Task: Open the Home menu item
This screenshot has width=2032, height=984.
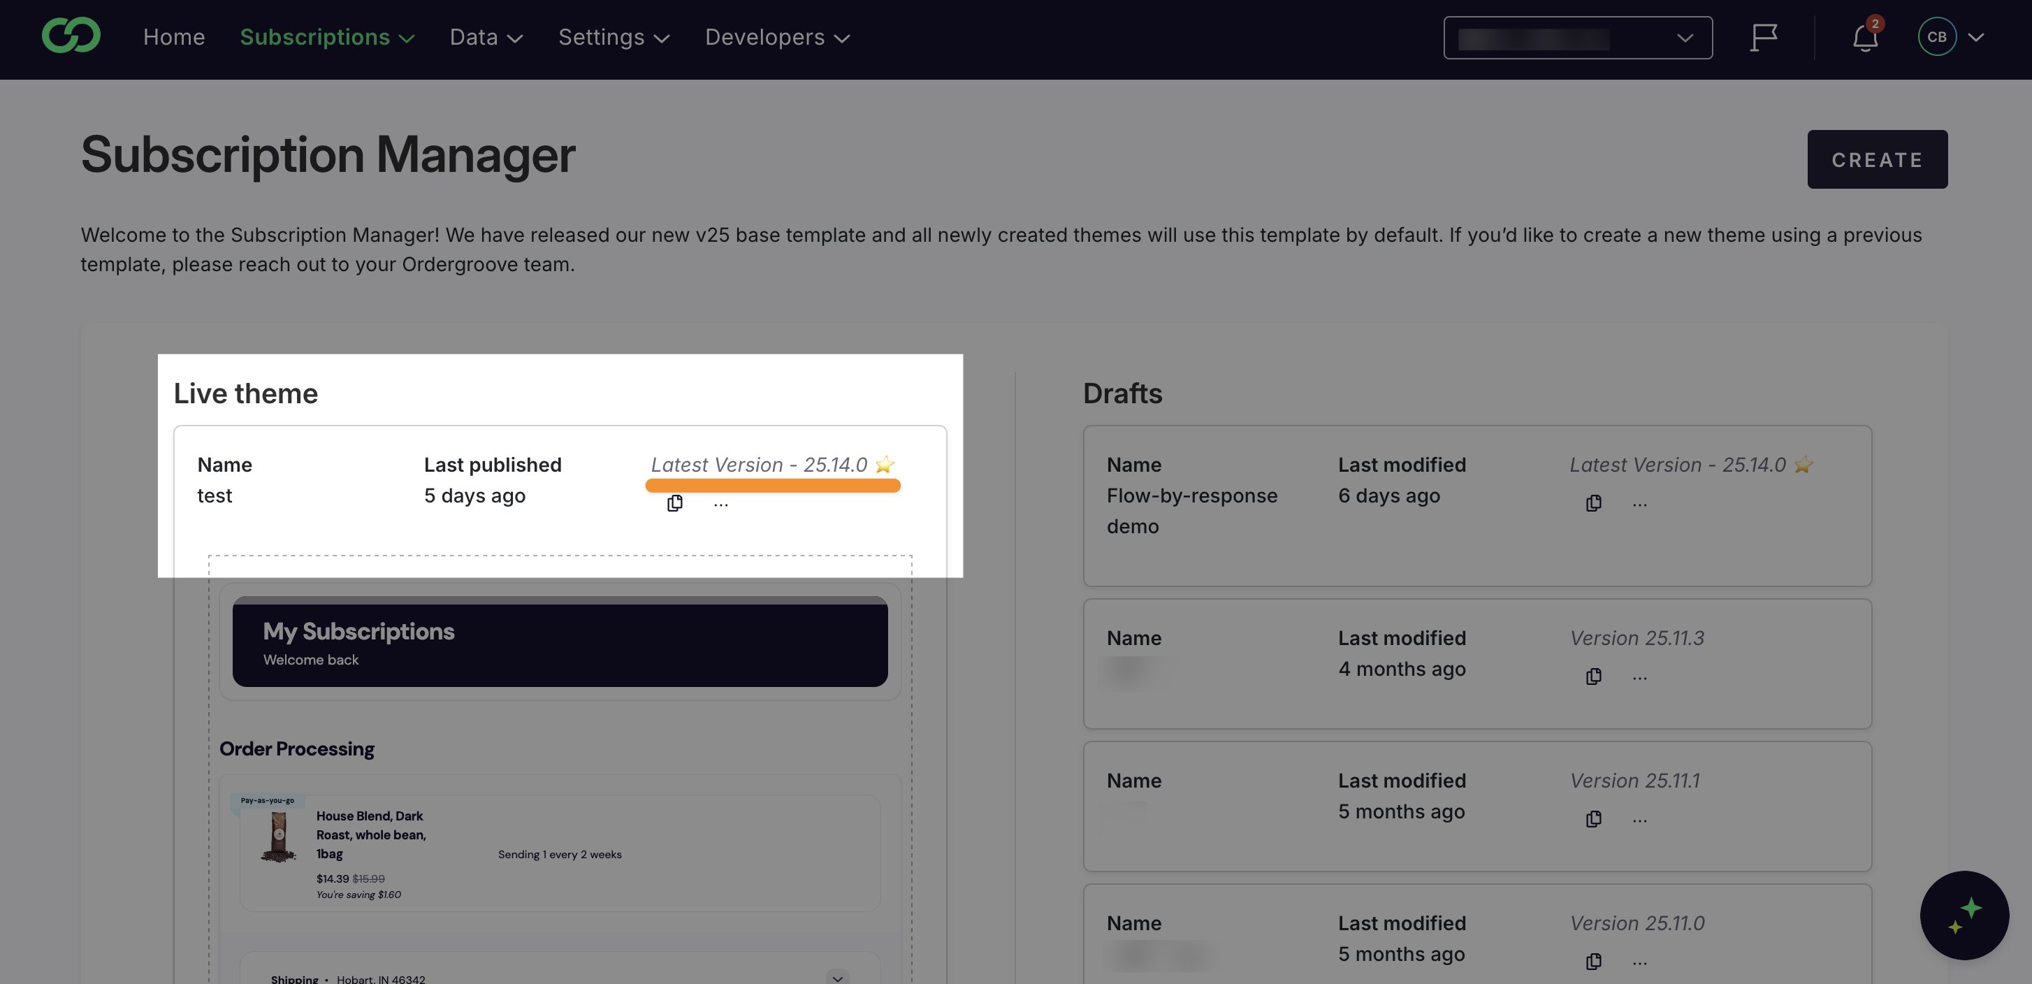Action: 173,36
